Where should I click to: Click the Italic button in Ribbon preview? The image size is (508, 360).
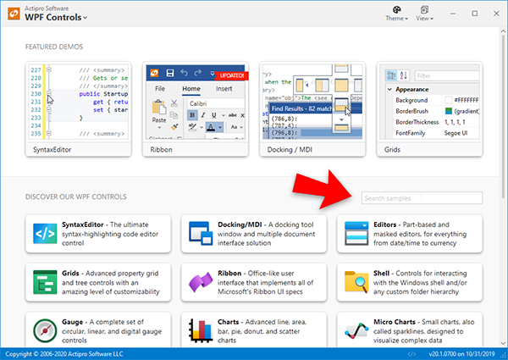click(203, 115)
